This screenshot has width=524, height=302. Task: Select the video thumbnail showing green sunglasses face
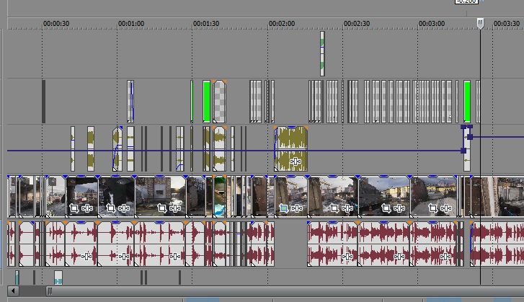(x=220, y=197)
